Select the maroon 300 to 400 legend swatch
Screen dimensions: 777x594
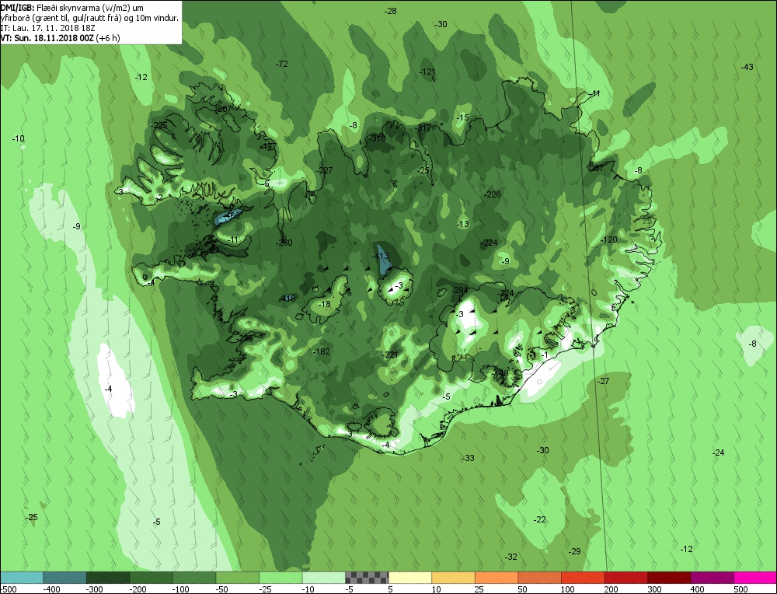(x=670, y=578)
